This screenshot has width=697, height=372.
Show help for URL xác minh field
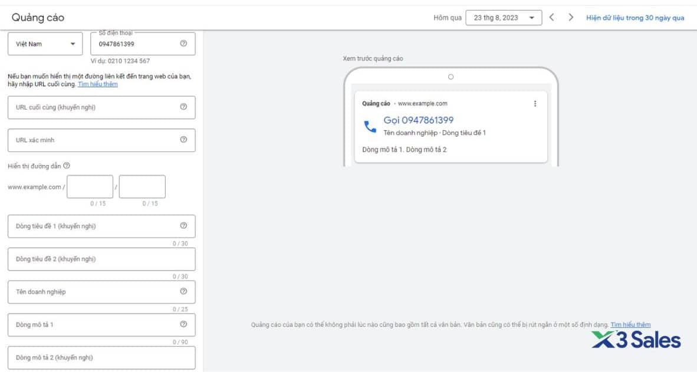tap(183, 140)
